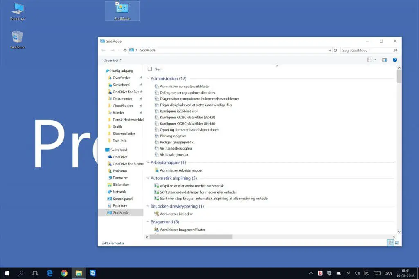Open the Papirkurv desktop icon
Screen dimensions: 419x279
tap(17, 40)
